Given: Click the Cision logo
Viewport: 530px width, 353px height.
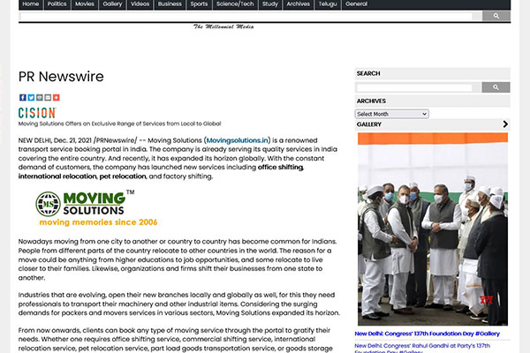Looking at the screenshot, I should point(36,113).
